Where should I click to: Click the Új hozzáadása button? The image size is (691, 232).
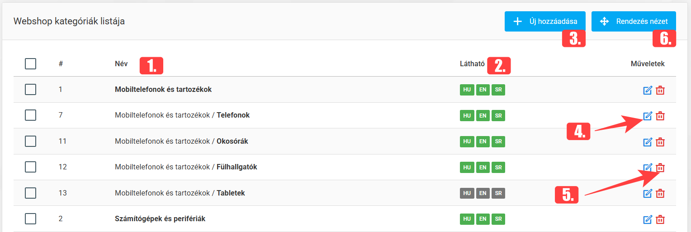point(545,21)
